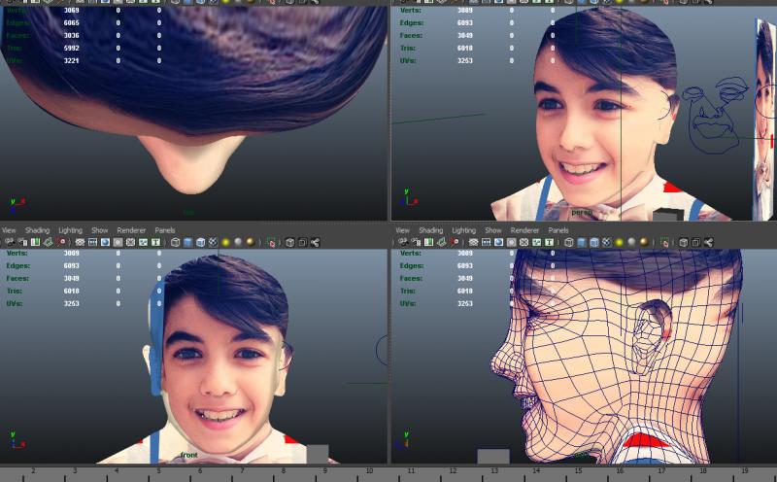This screenshot has height=482, width=777.
Task: Click X-Ray icon in side view toolbar
Action: 684,242
